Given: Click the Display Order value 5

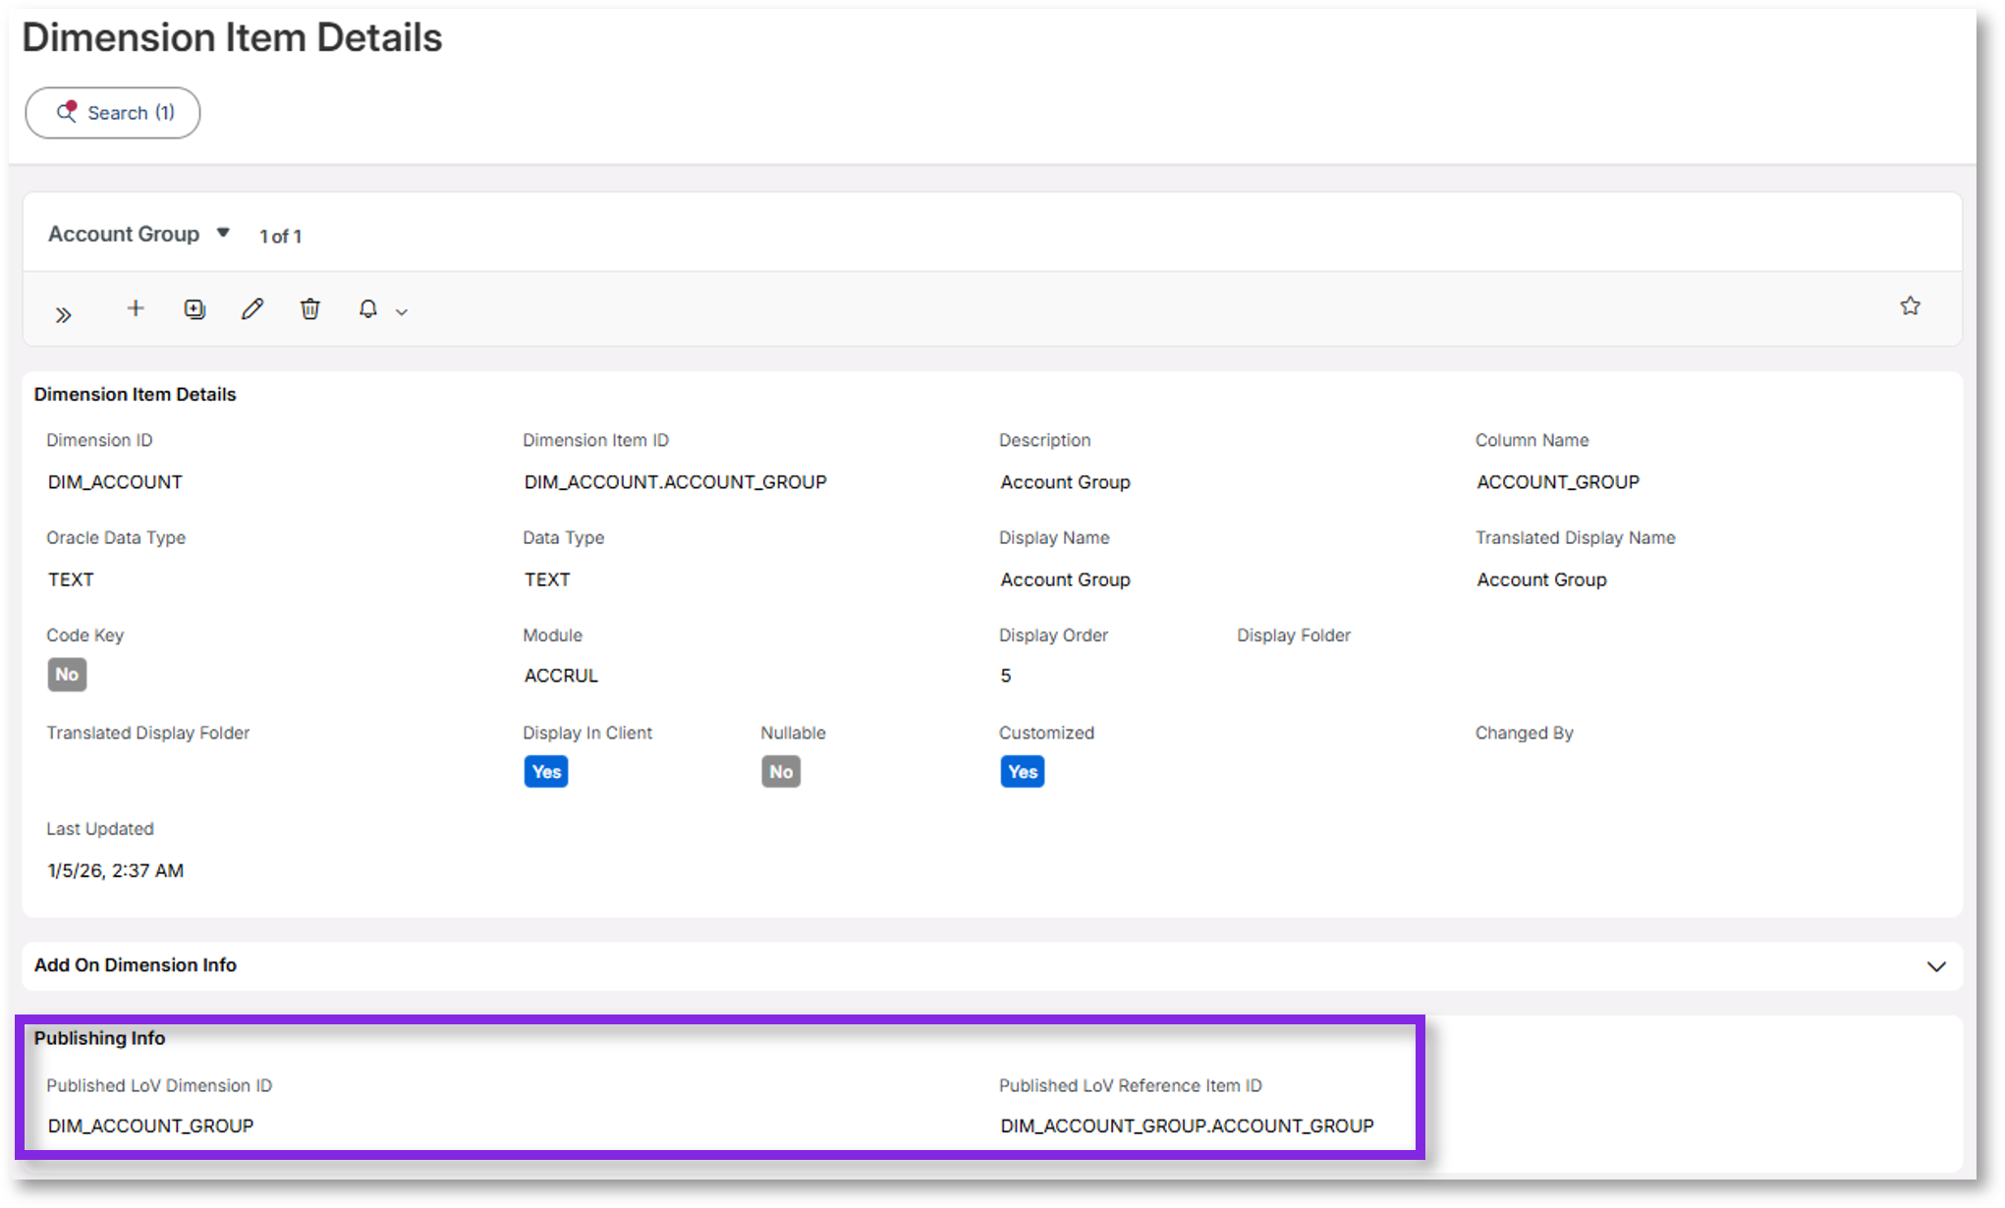Looking at the screenshot, I should tap(1006, 676).
